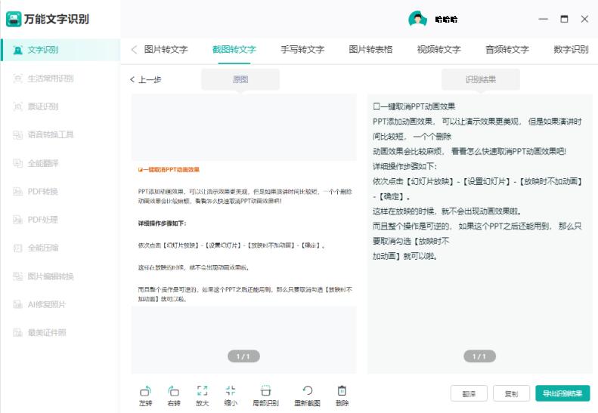Viewport: 598px width, 413px height.
Task: Rotate image right with 右转
Action: pos(174,396)
